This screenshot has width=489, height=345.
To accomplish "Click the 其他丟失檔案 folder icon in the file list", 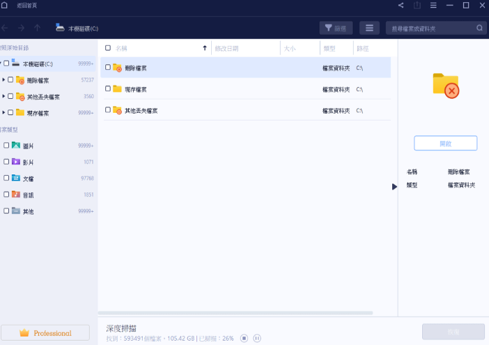I will (117, 110).
